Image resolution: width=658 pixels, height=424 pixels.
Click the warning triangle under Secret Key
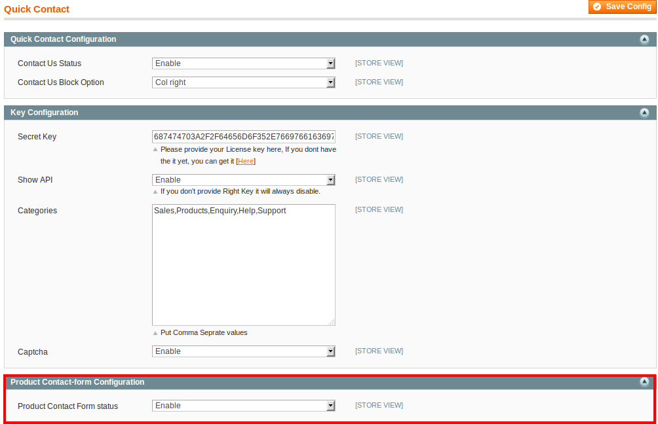(x=155, y=149)
